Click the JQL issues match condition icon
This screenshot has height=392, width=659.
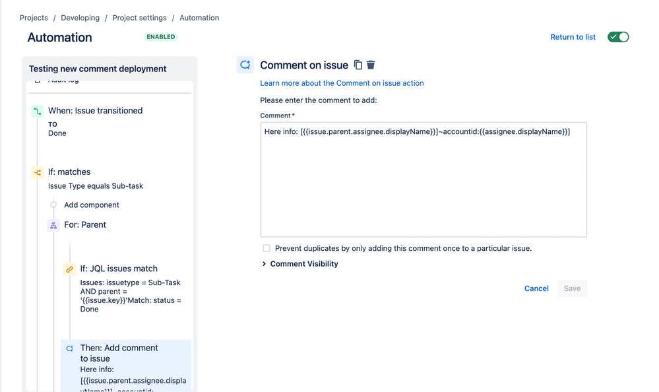pos(69,269)
